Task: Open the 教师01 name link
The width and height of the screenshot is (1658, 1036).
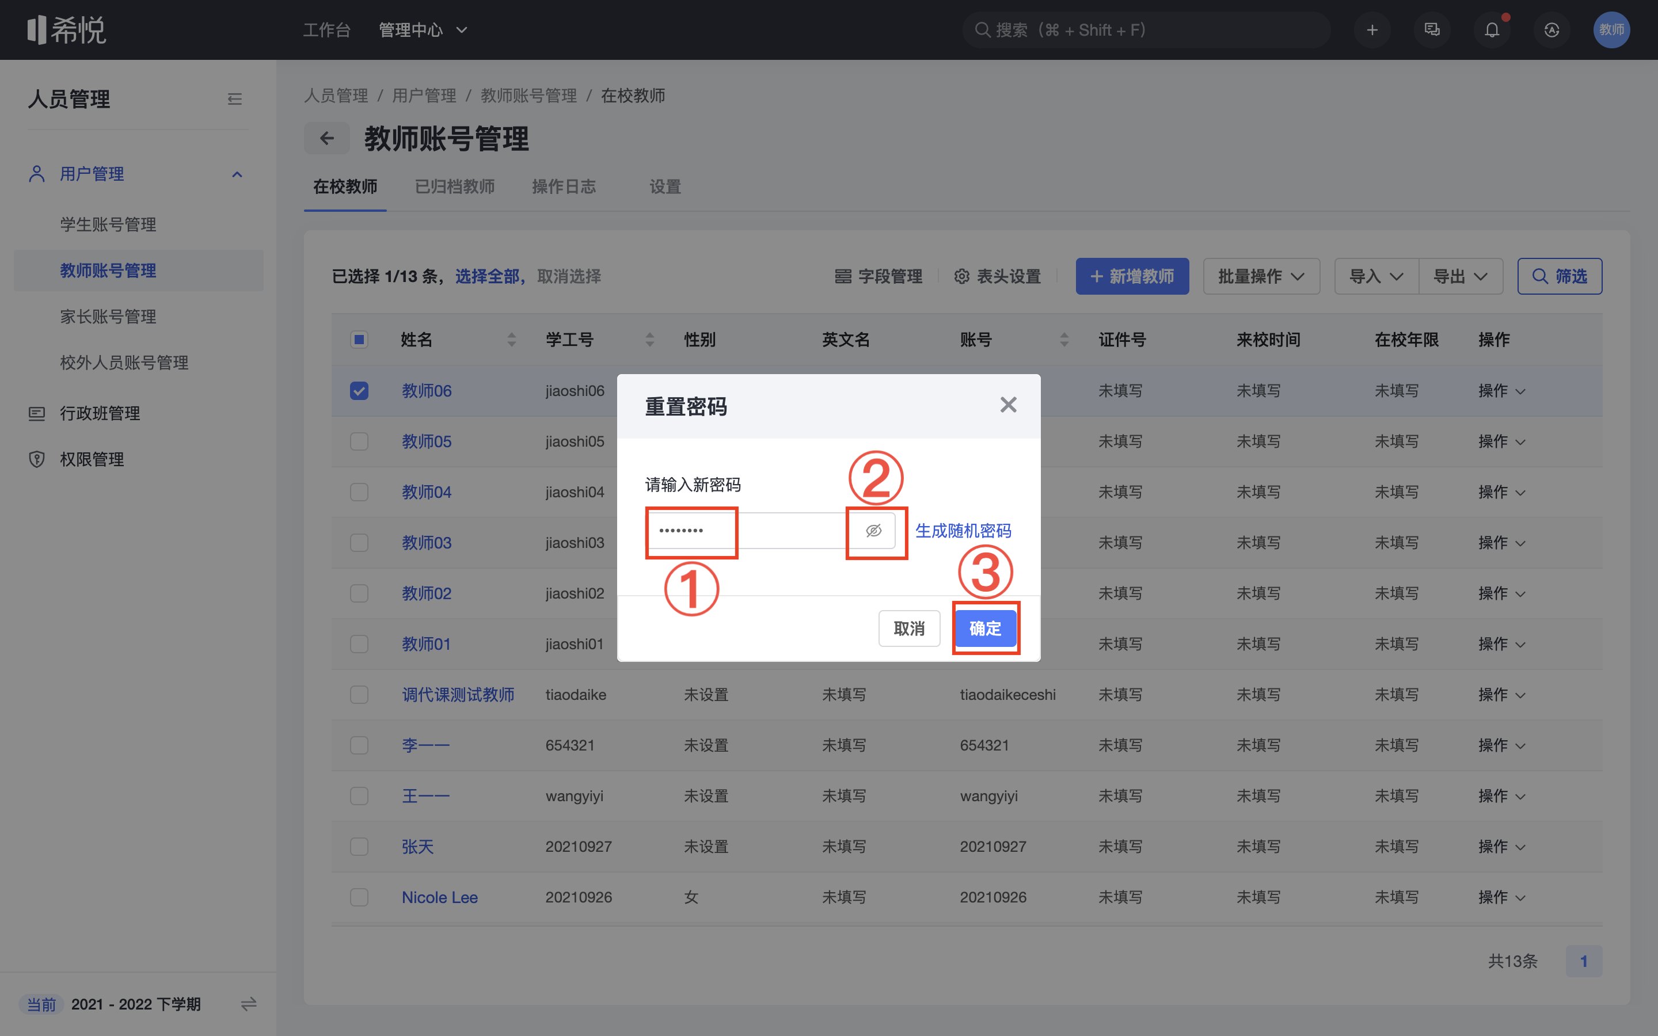Action: tap(426, 644)
